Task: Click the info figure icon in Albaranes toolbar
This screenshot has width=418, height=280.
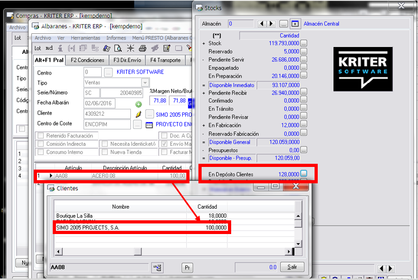Action: point(61,48)
